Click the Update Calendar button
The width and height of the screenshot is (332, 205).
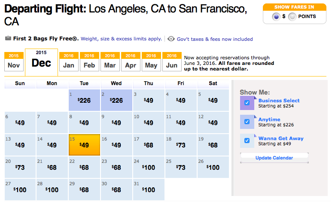(274, 158)
